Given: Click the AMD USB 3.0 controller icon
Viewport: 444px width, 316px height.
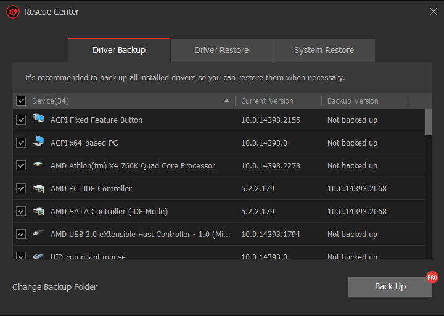Looking at the screenshot, I should click(38, 233).
